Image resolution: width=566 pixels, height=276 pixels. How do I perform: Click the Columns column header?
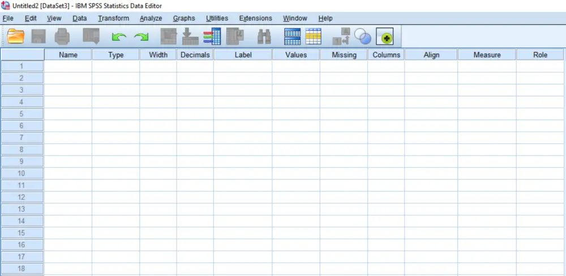tap(386, 55)
